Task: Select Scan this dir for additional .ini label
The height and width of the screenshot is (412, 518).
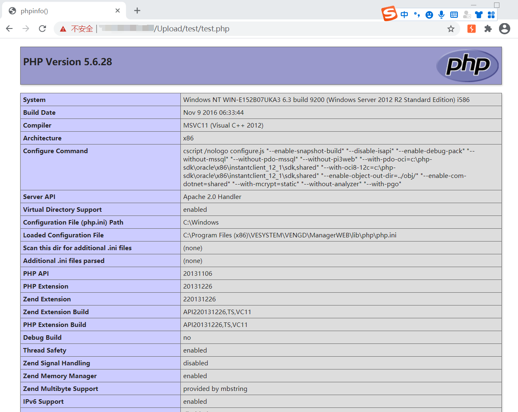Action: [77, 248]
